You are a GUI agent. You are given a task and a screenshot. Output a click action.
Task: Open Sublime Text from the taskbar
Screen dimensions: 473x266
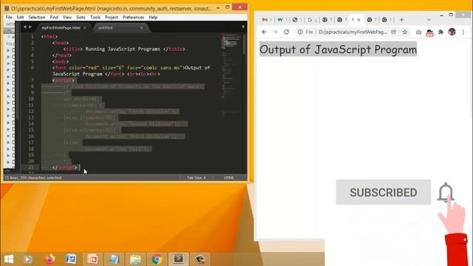(178, 259)
